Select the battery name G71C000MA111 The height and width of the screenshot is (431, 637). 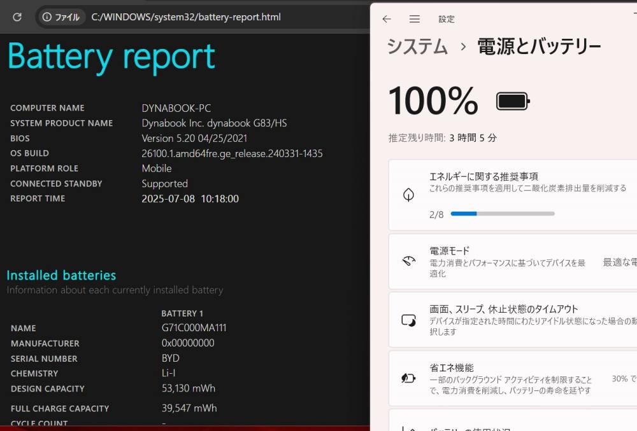[x=194, y=327]
